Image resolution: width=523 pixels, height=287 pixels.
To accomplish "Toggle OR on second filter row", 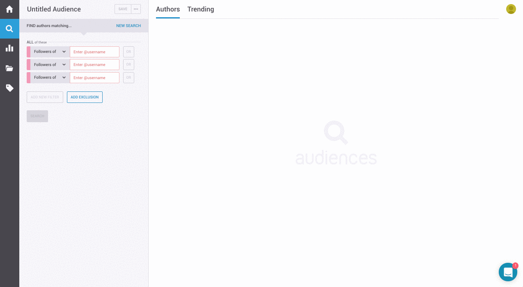I will coord(128,64).
